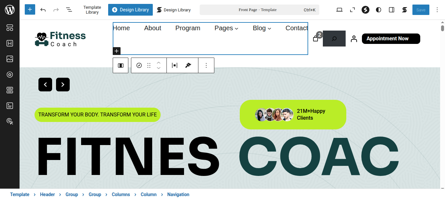Switch device preview via laptop icon

tap(339, 10)
